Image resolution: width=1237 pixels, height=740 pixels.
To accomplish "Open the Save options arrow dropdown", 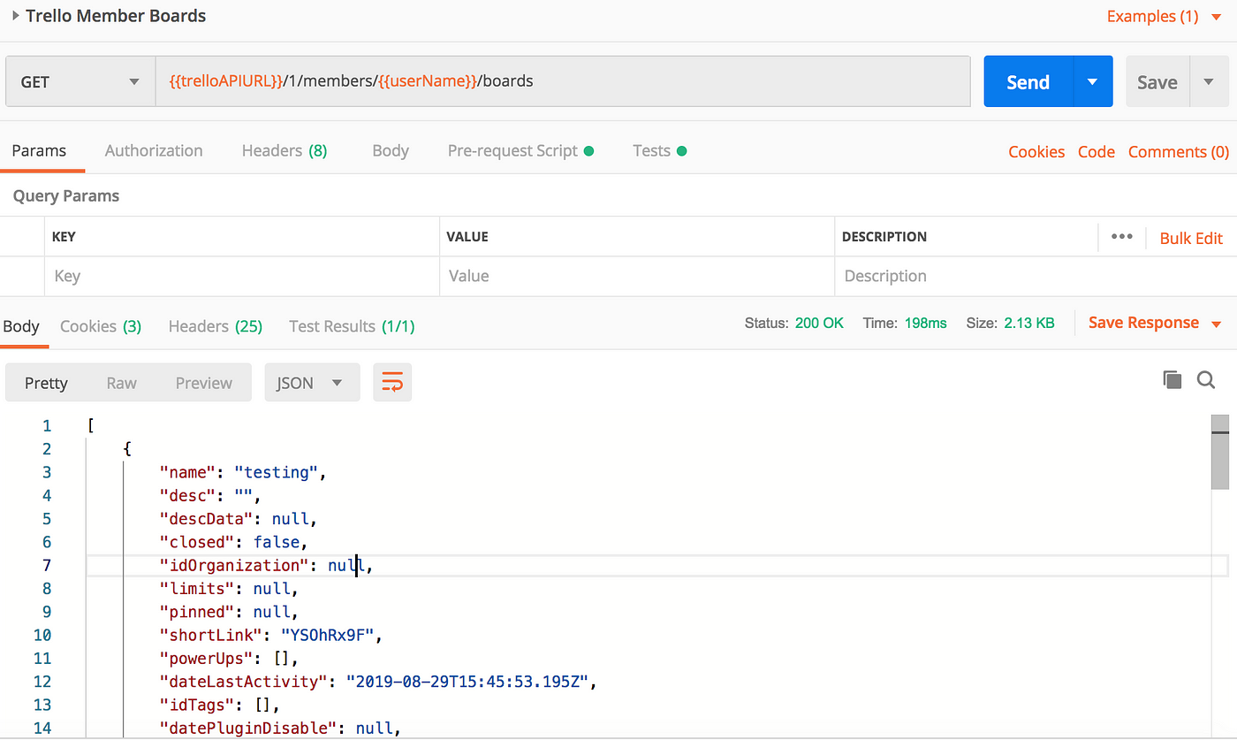I will pos(1209,81).
